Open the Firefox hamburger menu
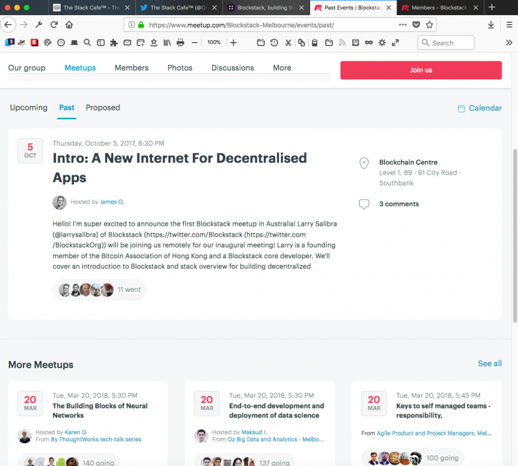Viewport: 518px width, 466px height. tap(509, 25)
